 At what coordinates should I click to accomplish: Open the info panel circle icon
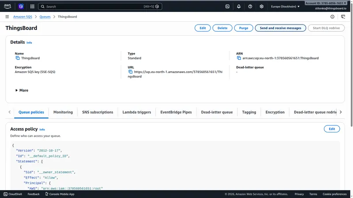point(332,17)
